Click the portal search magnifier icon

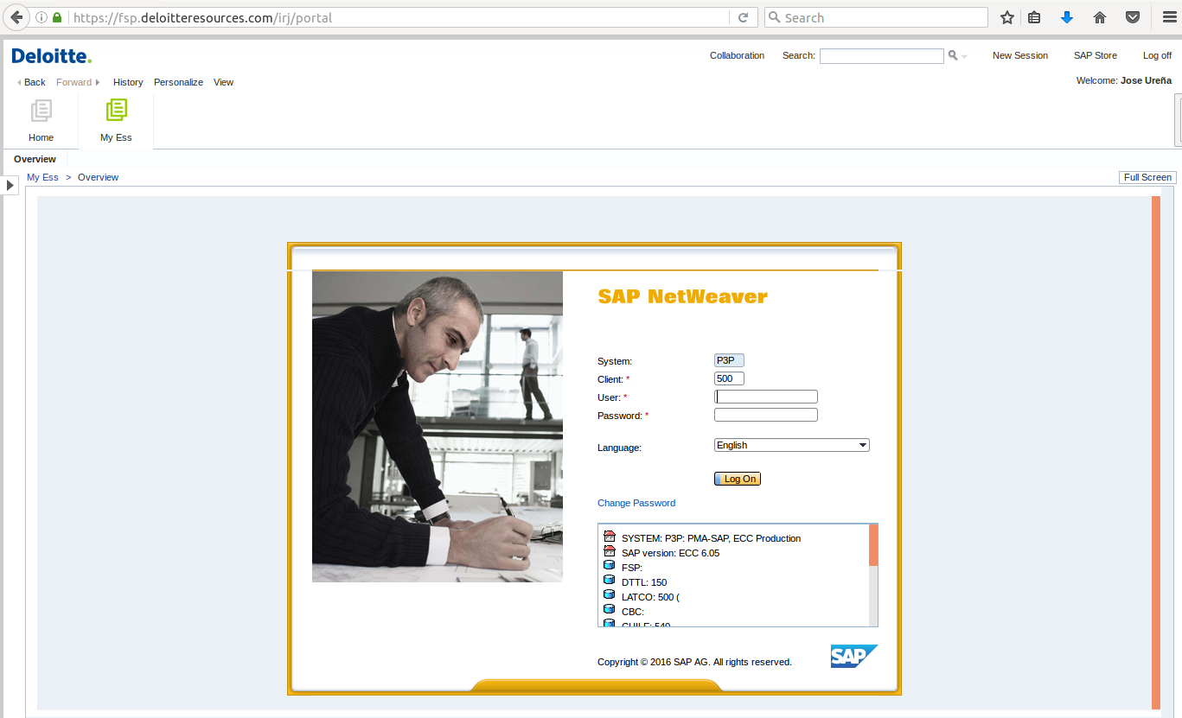click(953, 55)
